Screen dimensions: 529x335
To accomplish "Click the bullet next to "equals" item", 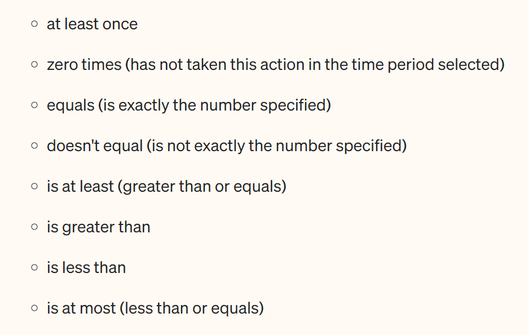I will tap(35, 105).
